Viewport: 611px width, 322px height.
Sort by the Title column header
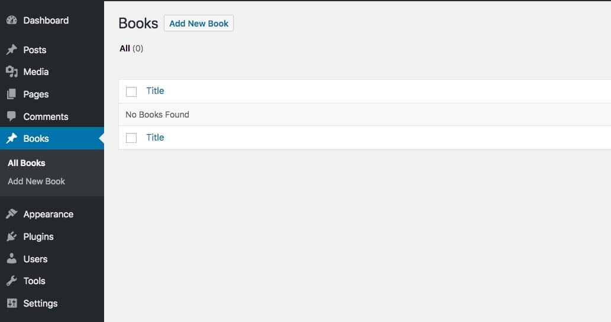pos(155,90)
